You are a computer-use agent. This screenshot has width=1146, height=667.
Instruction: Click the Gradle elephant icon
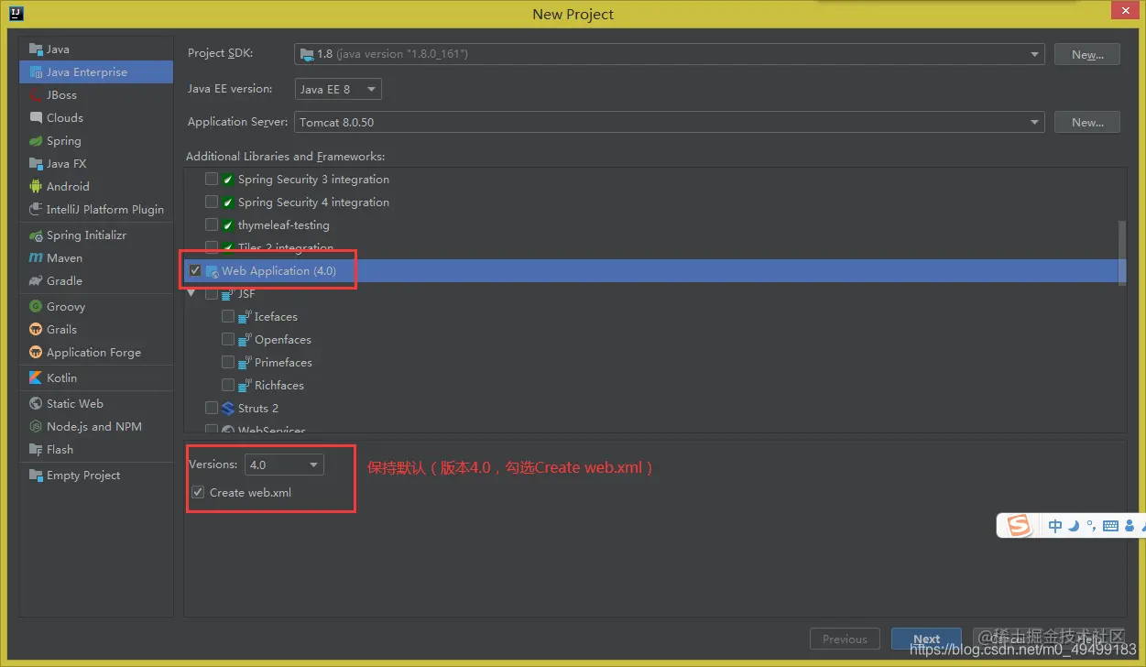tap(36, 281)
